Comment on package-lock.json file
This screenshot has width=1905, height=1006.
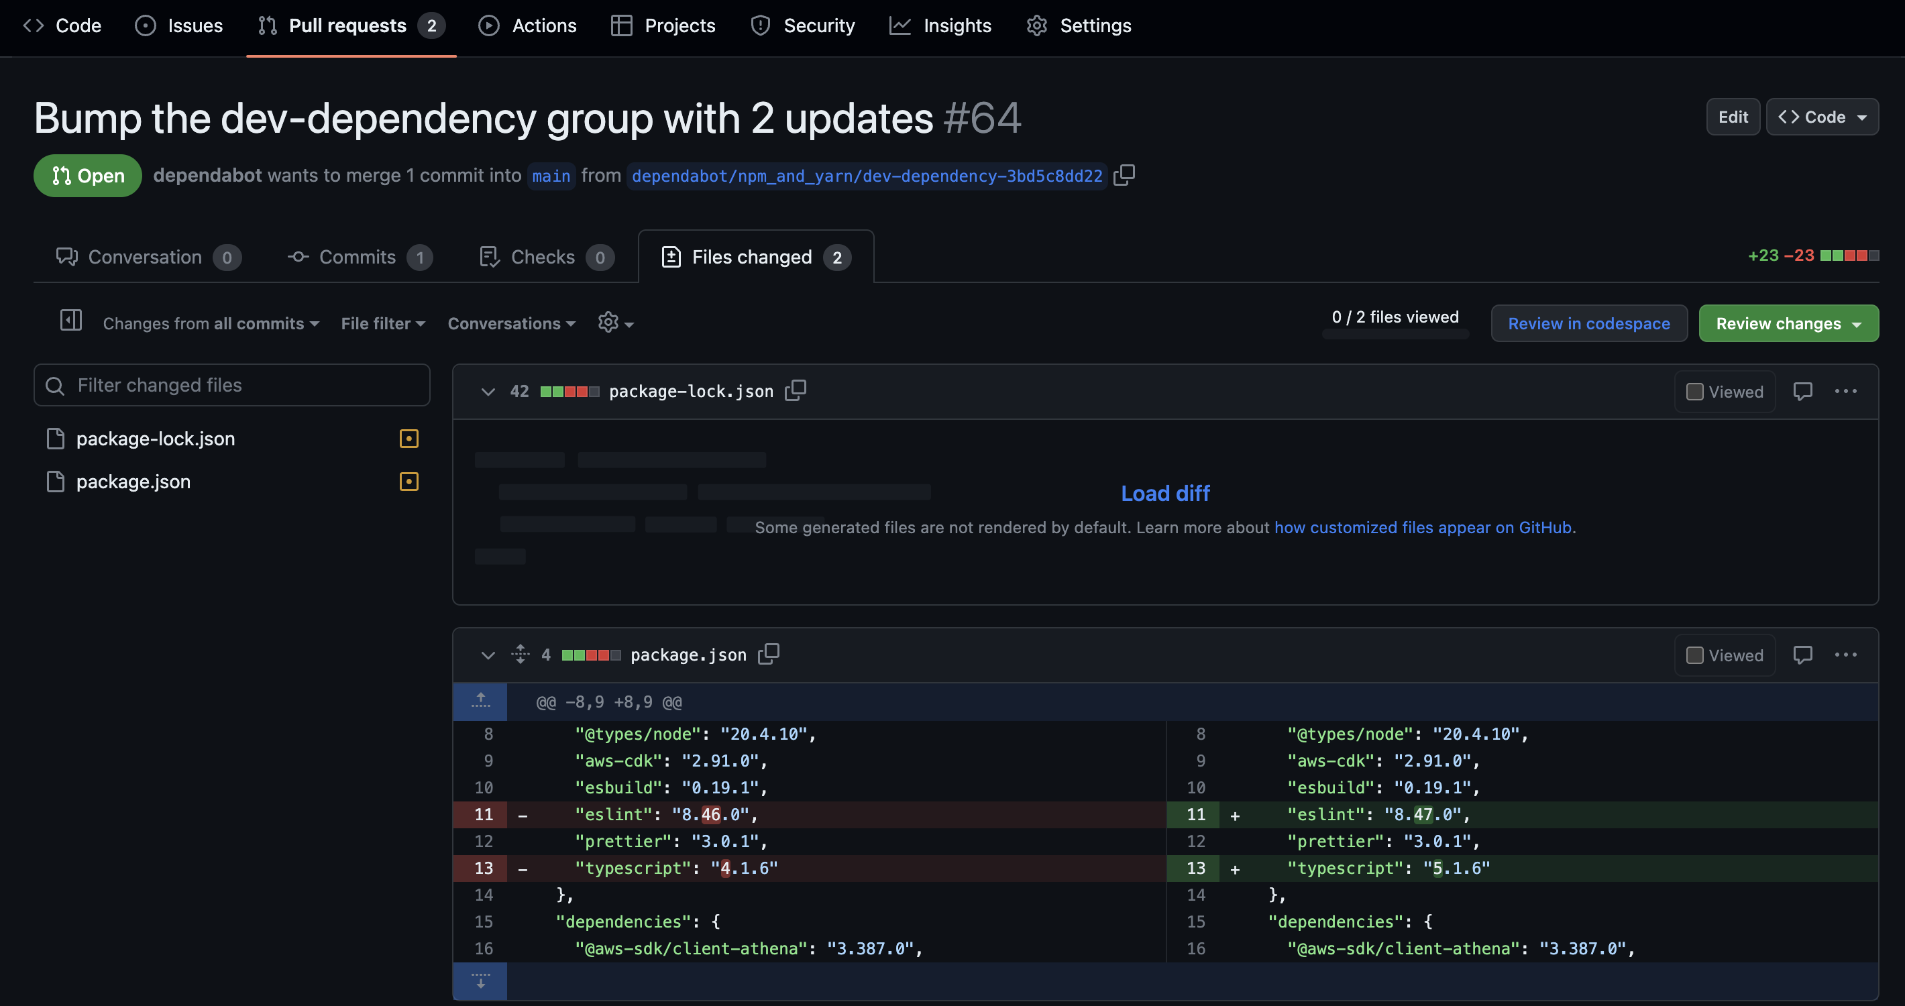(x=1803, y=391)
